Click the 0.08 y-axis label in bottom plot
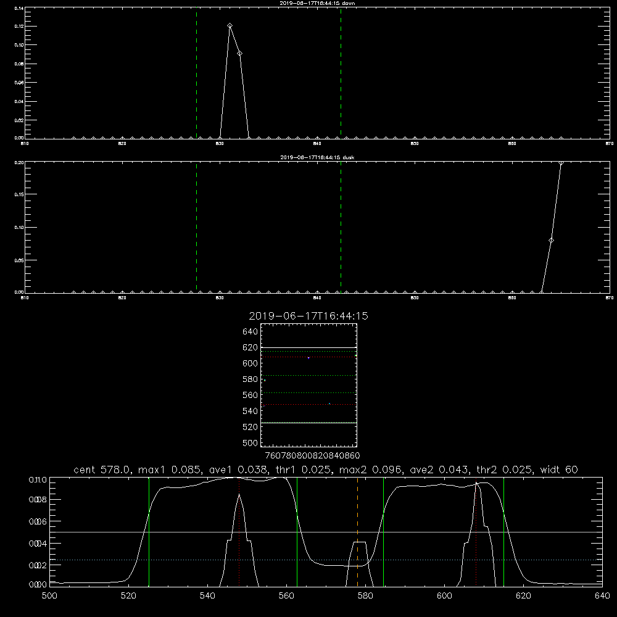Image resolution: width=617 pixels, height=617 pixels. tap(38, 500)
